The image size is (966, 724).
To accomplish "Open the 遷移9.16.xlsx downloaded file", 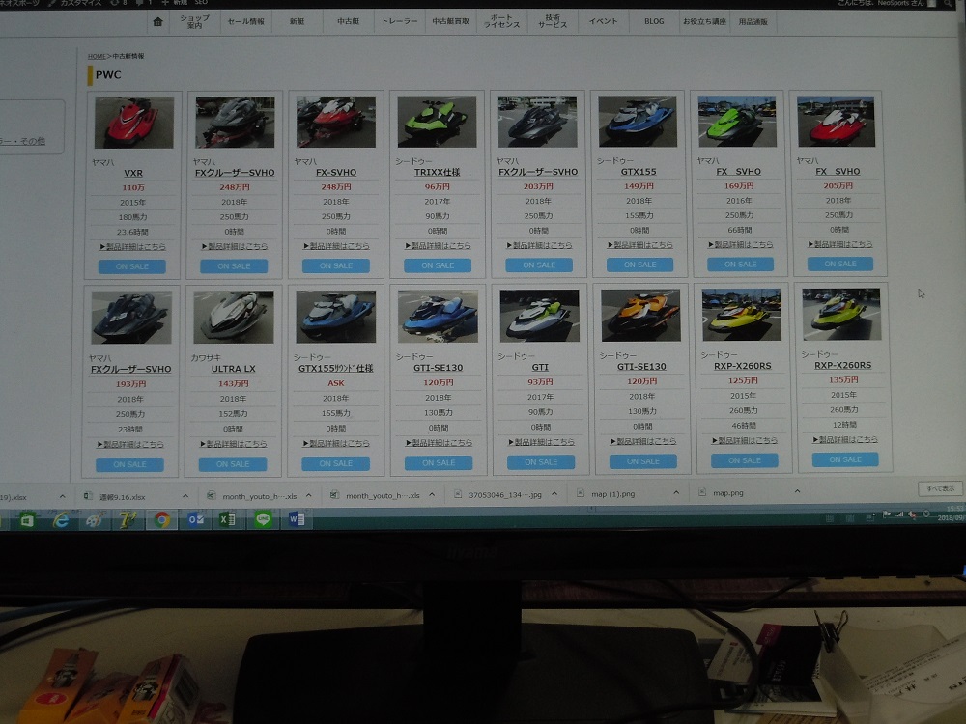I will coord(122,497).
